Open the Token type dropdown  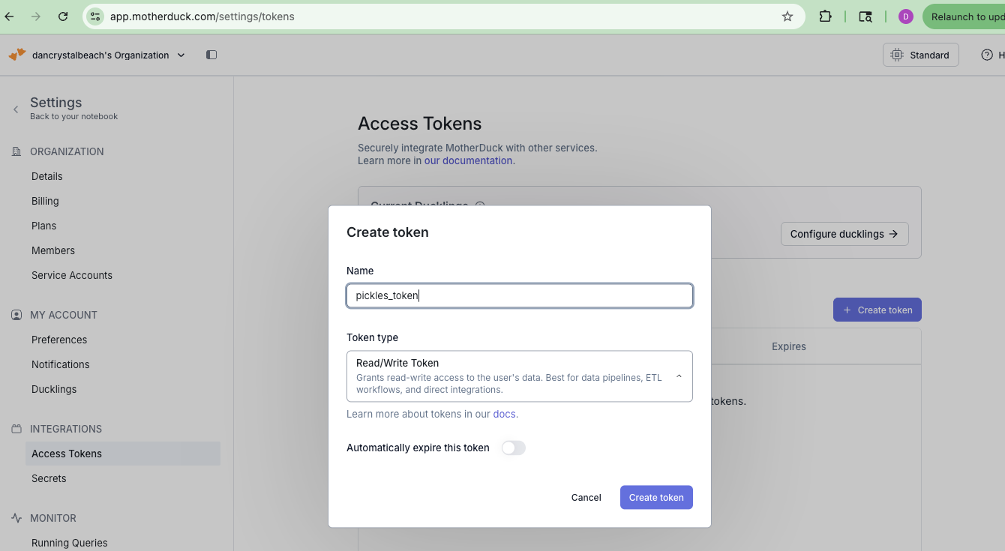pos(519,376)
